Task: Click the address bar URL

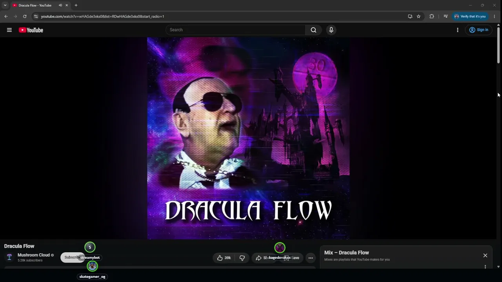Action: 103,16
